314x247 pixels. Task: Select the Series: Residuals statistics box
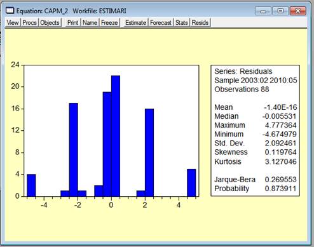[x=255, y=131]
